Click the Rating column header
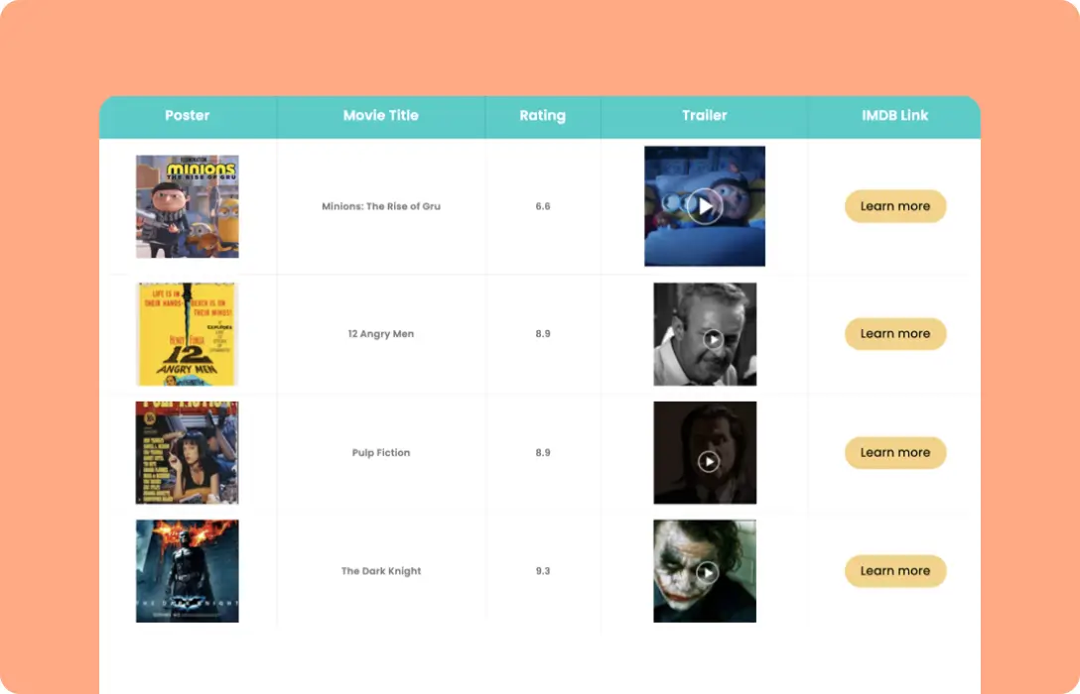1080x694 pixels. pyautogui.click(x=542, y=116)
